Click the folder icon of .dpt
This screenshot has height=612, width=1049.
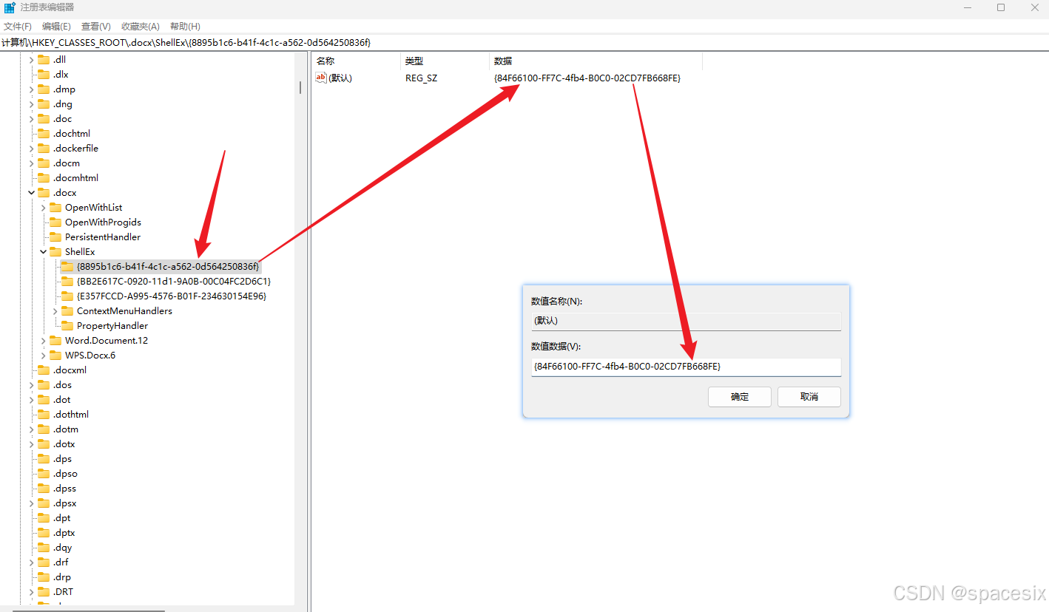(x=44, y=518)
